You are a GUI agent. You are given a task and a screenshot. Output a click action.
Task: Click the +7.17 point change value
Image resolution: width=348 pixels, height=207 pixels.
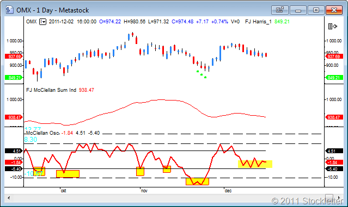[x=202, y=22]
